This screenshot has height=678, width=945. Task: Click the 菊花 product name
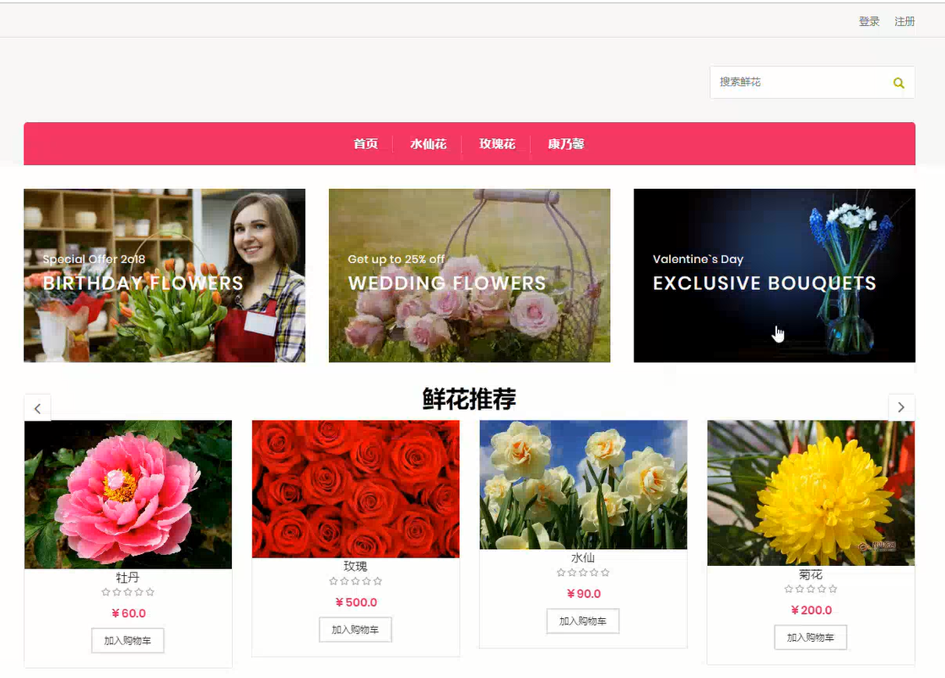811,574
